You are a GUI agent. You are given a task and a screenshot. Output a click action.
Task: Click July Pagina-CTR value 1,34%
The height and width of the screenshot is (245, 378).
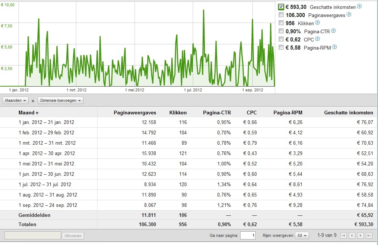[x=224, y=184]
